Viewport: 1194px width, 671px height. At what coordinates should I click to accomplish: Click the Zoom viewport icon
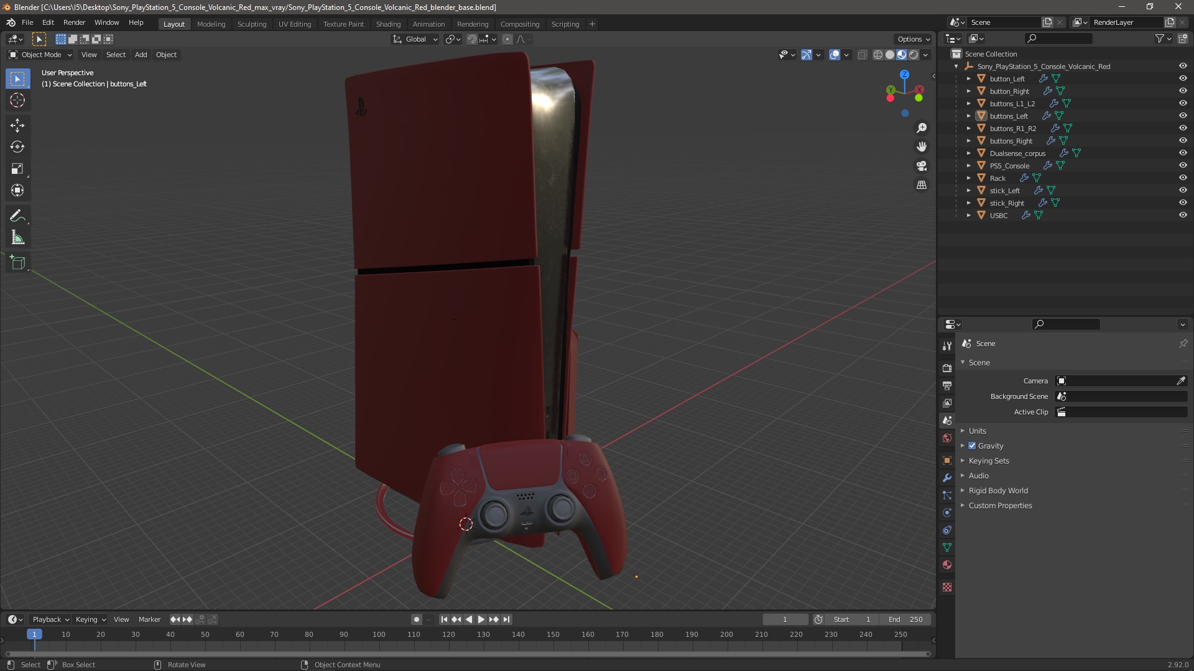click(922, 128)
